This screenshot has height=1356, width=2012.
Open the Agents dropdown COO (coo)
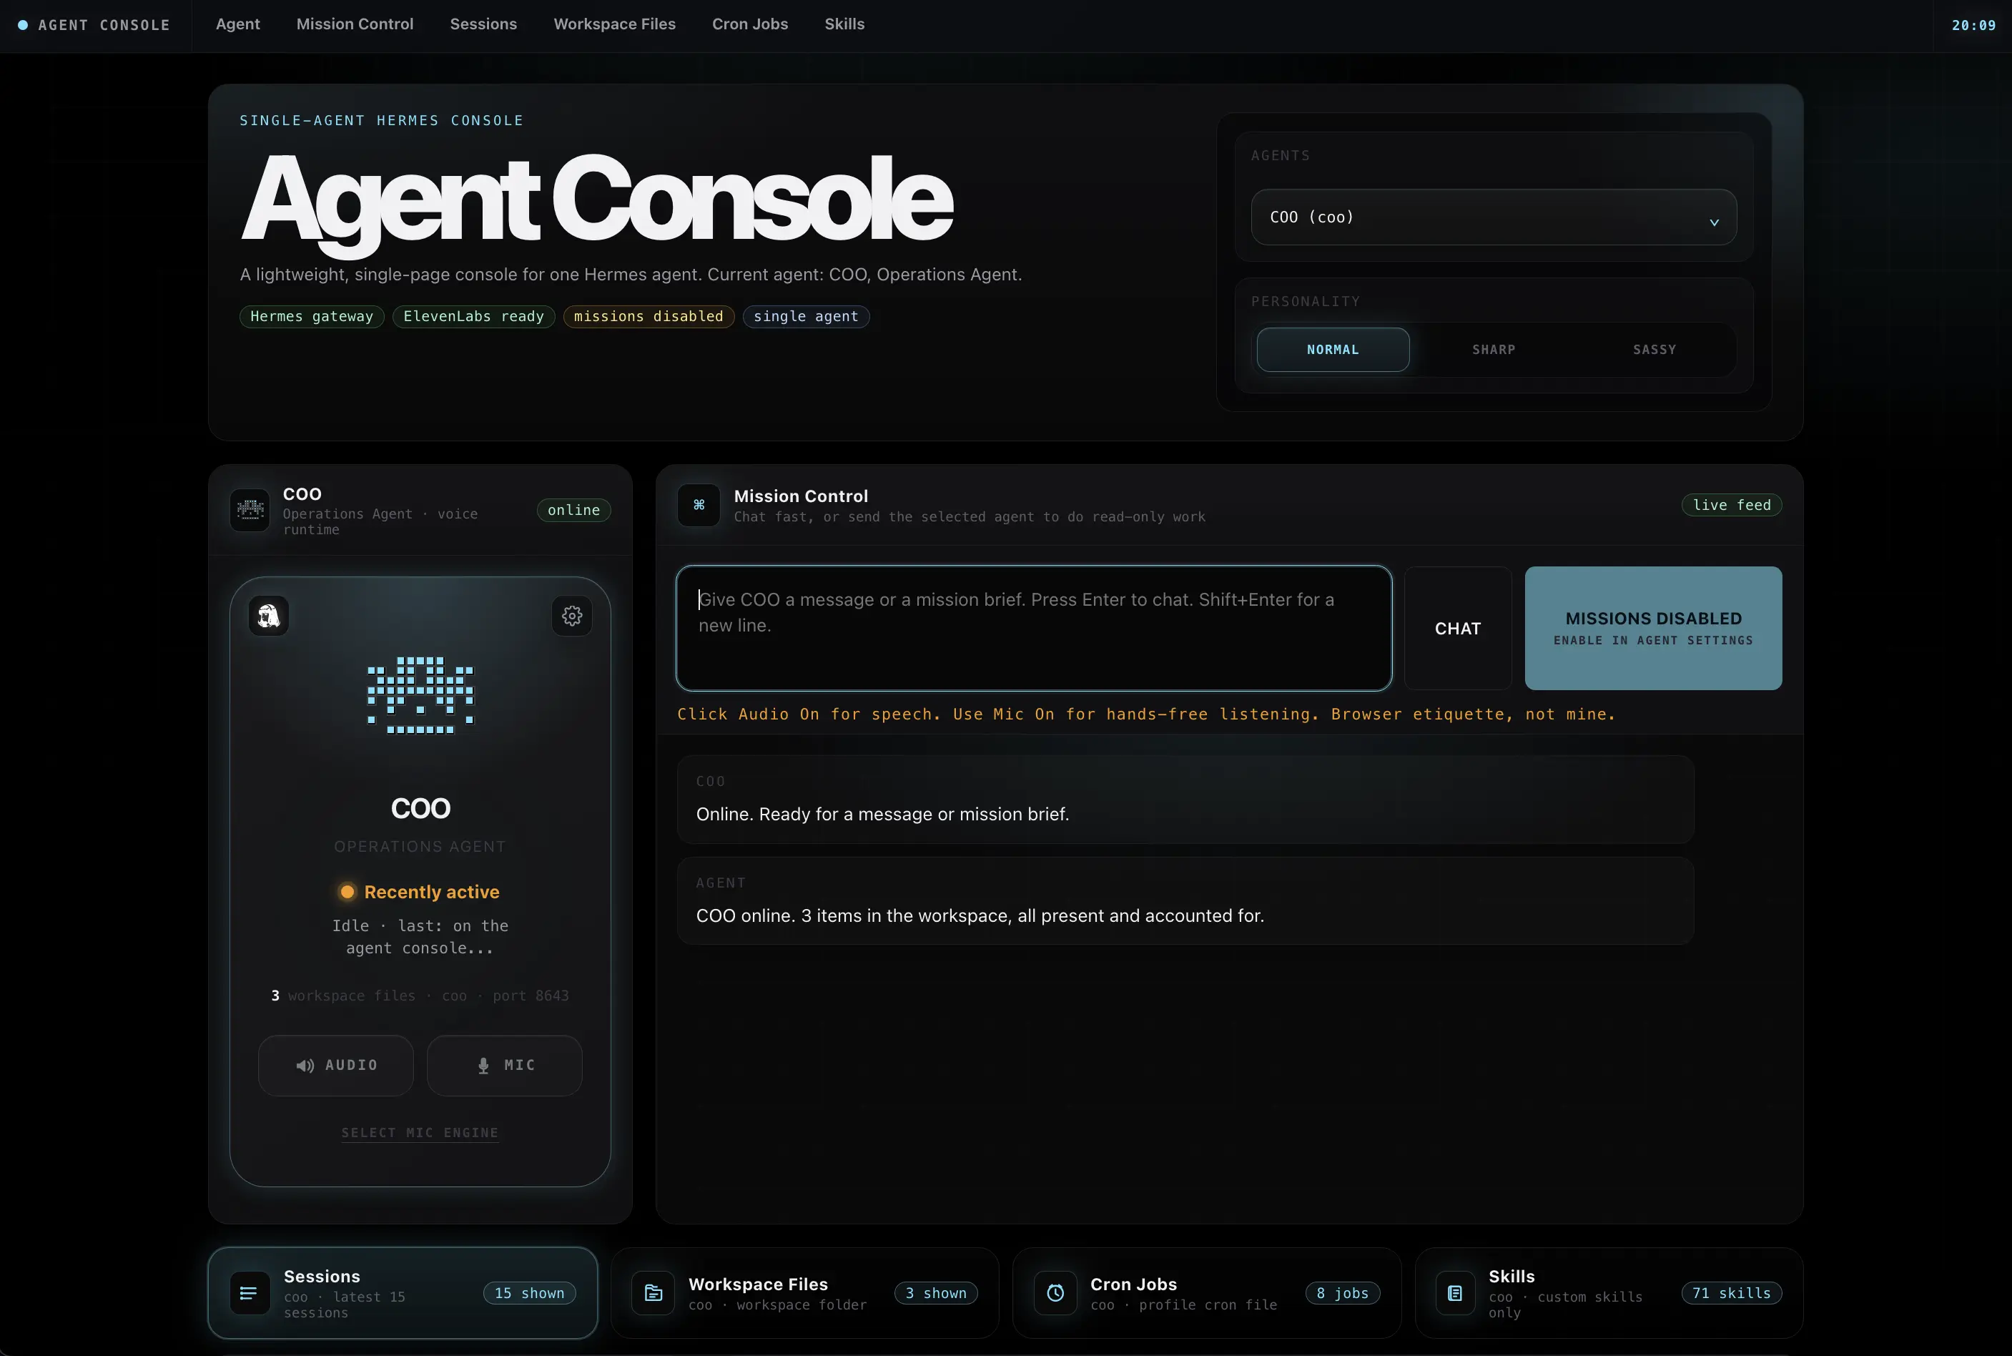(1493, 217)
